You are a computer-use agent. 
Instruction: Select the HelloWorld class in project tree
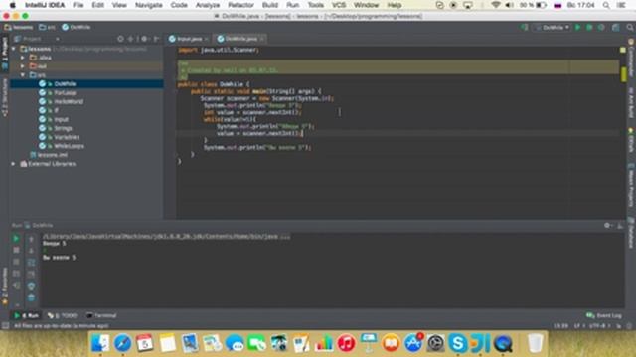pyautogui.click(x=69, y=101)
